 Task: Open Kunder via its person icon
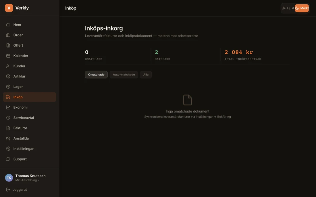(x=8, y=66)
